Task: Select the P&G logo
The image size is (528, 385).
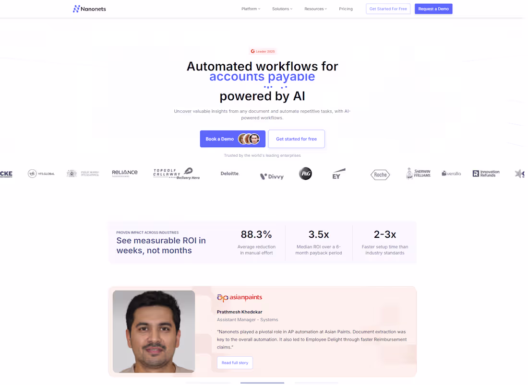Action: (306, 174)
